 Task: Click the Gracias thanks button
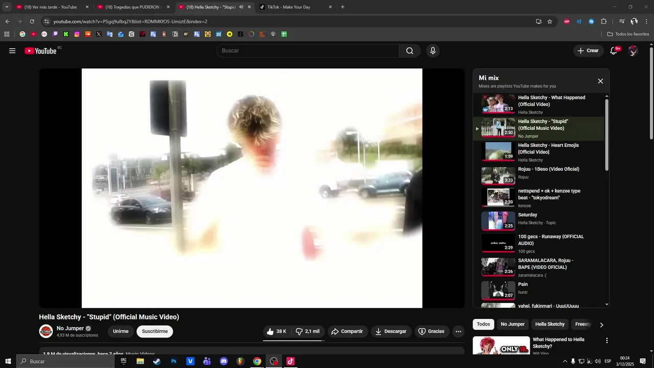432,331
